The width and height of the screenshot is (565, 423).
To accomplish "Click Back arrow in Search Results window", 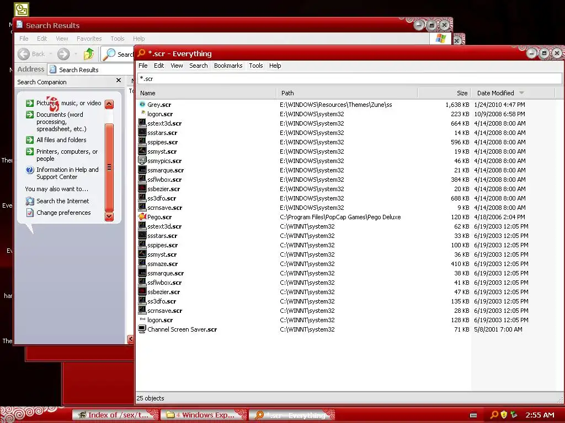I will (x=24, y=54).
